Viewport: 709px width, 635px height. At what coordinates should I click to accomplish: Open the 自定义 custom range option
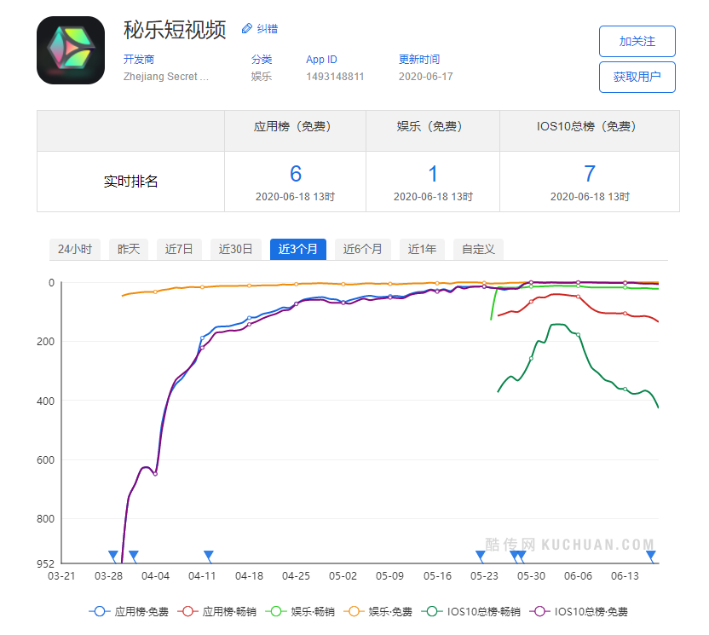pyautogui.click(x=479, y=249)
